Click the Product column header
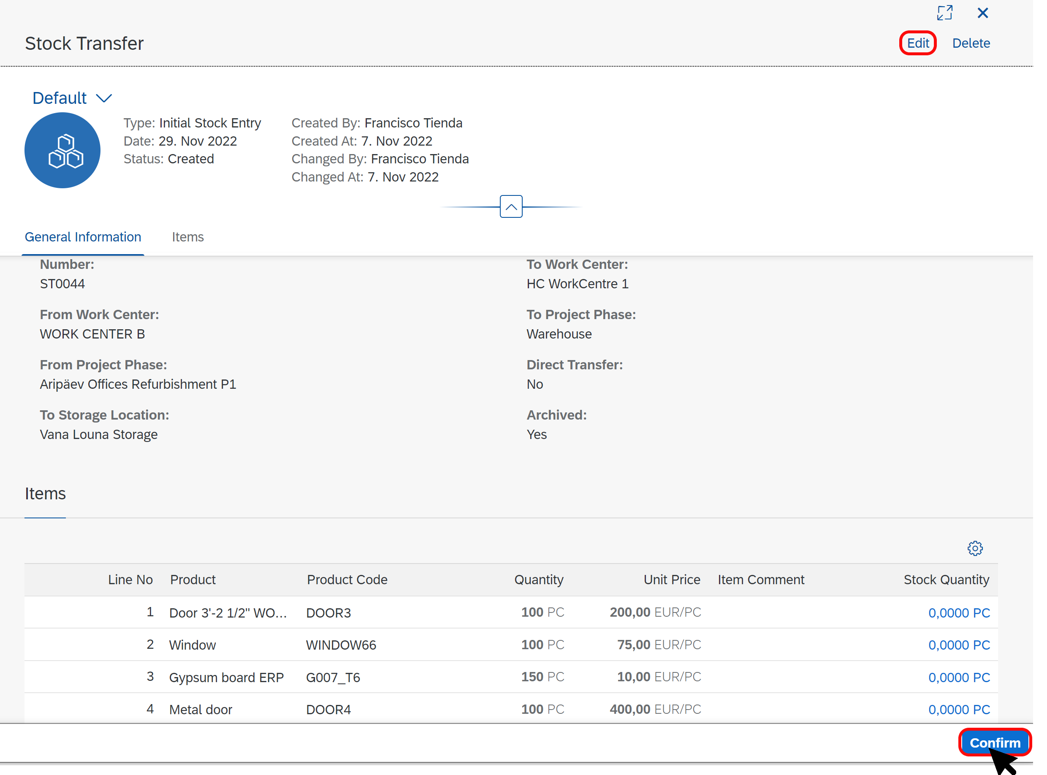 click(193, 580)
